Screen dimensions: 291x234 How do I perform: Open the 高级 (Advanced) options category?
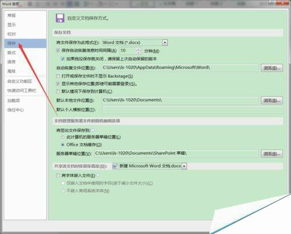pos(25,71)
